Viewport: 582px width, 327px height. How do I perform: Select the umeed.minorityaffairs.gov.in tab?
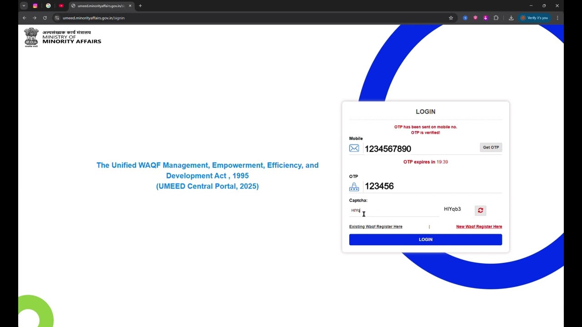101,6
